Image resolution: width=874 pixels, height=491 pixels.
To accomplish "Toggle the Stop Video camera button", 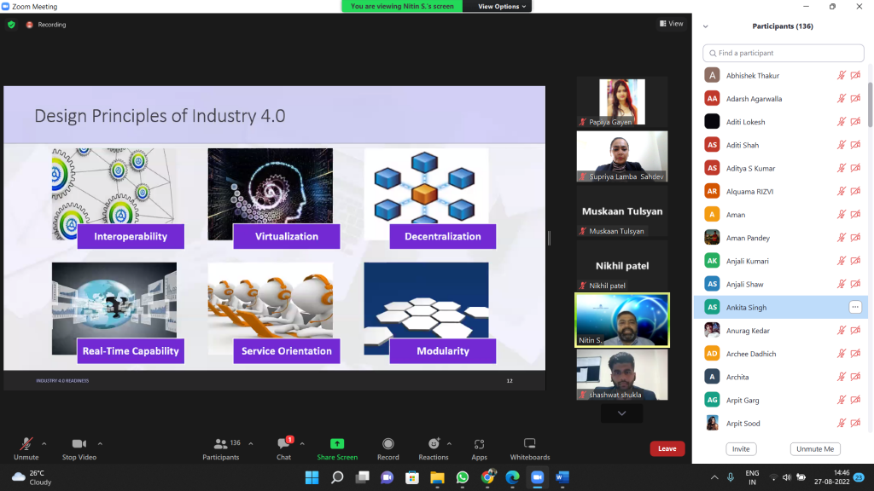I will tap(79, 448).
